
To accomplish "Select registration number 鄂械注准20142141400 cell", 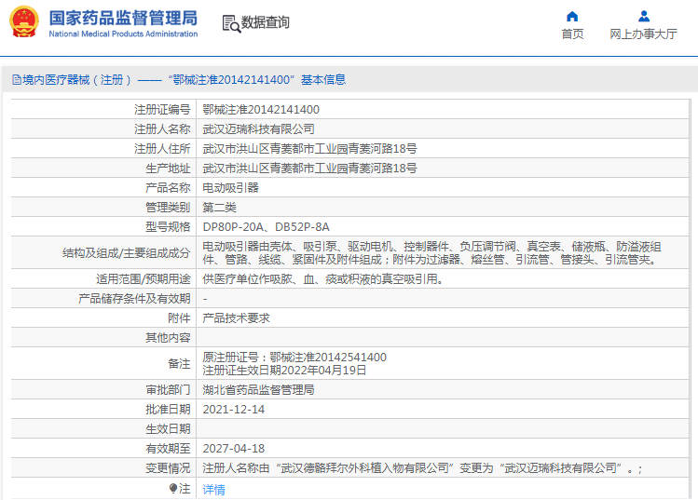I will [x=260, y=109].
